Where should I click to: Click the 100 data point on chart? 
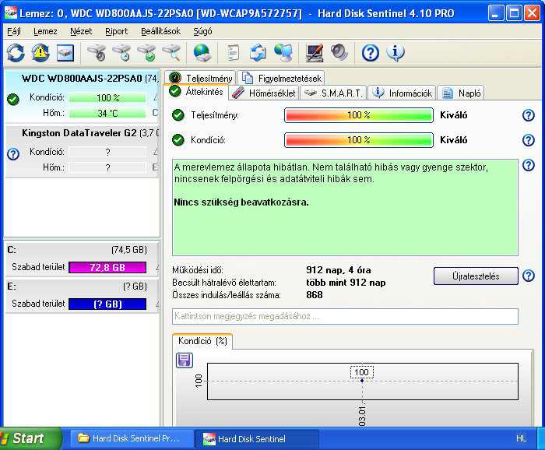[362, 381]
